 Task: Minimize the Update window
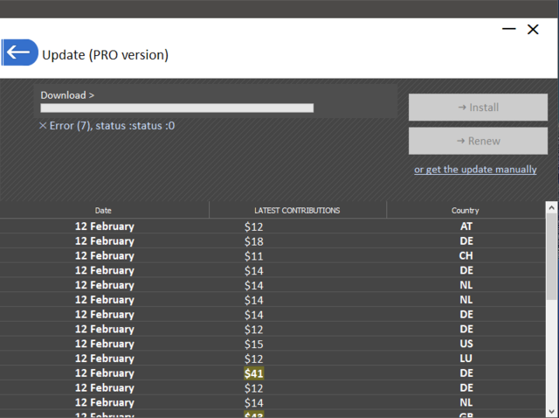click(x=508, y=29)
